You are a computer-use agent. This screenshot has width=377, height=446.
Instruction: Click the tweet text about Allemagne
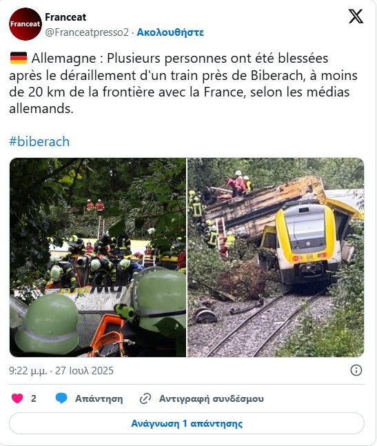coord(183,83)
